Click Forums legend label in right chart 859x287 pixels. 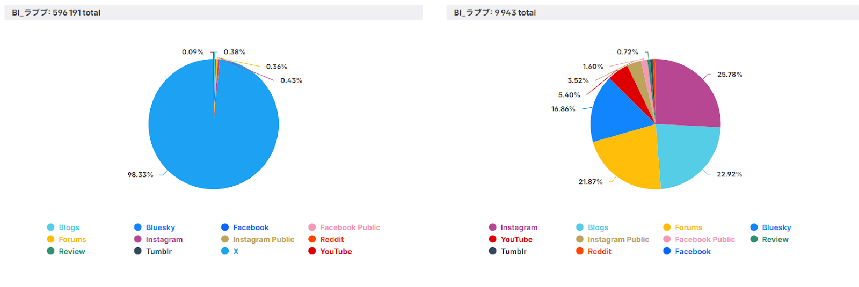688,227
